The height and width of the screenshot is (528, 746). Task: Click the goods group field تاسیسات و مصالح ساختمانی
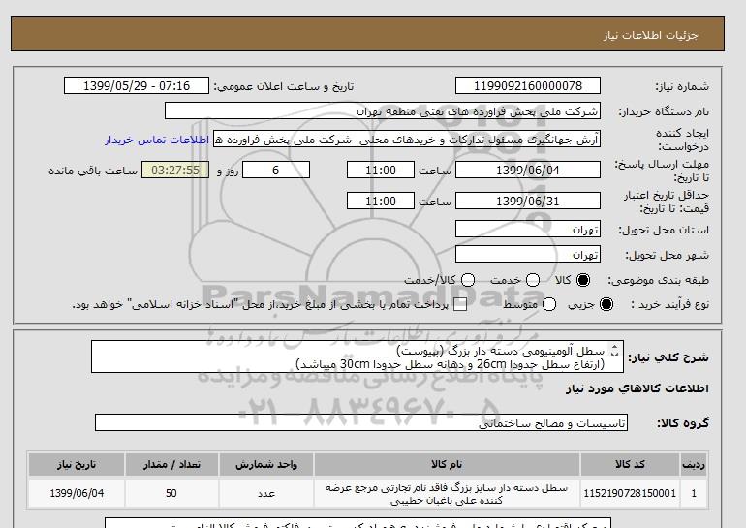pyautogui.click(x=361, y=422)
